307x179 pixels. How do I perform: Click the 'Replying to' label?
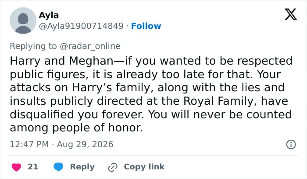point(33,46)
